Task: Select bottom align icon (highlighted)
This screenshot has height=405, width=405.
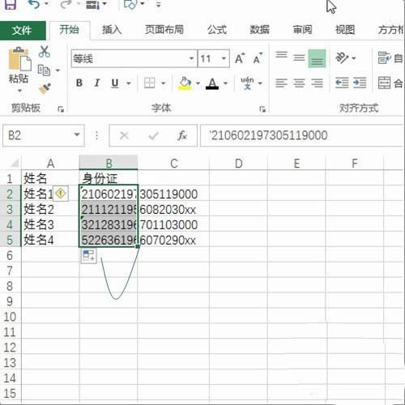Action: click(317, 58)
